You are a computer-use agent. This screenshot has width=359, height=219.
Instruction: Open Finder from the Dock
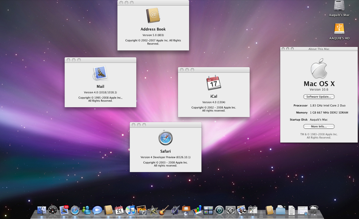(42, 210)
